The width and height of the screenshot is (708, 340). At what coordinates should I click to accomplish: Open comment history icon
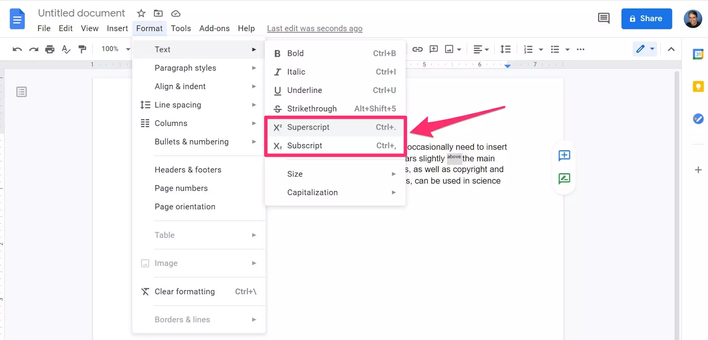[x=604, y=18]
